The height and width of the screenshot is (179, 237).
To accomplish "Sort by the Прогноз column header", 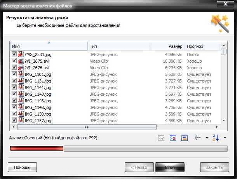I will (202, 46).
